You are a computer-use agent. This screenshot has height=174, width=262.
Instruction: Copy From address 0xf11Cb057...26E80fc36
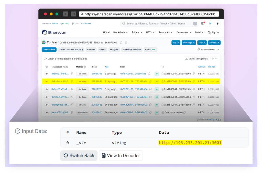coord(149,74)
